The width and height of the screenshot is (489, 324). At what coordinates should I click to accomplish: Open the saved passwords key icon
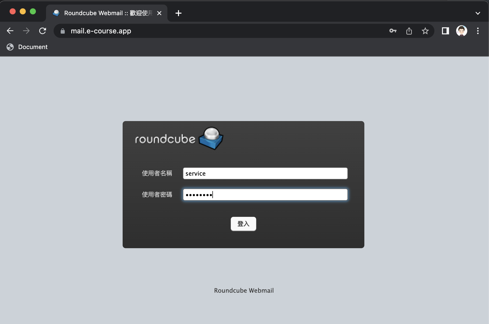coord(393,31)
